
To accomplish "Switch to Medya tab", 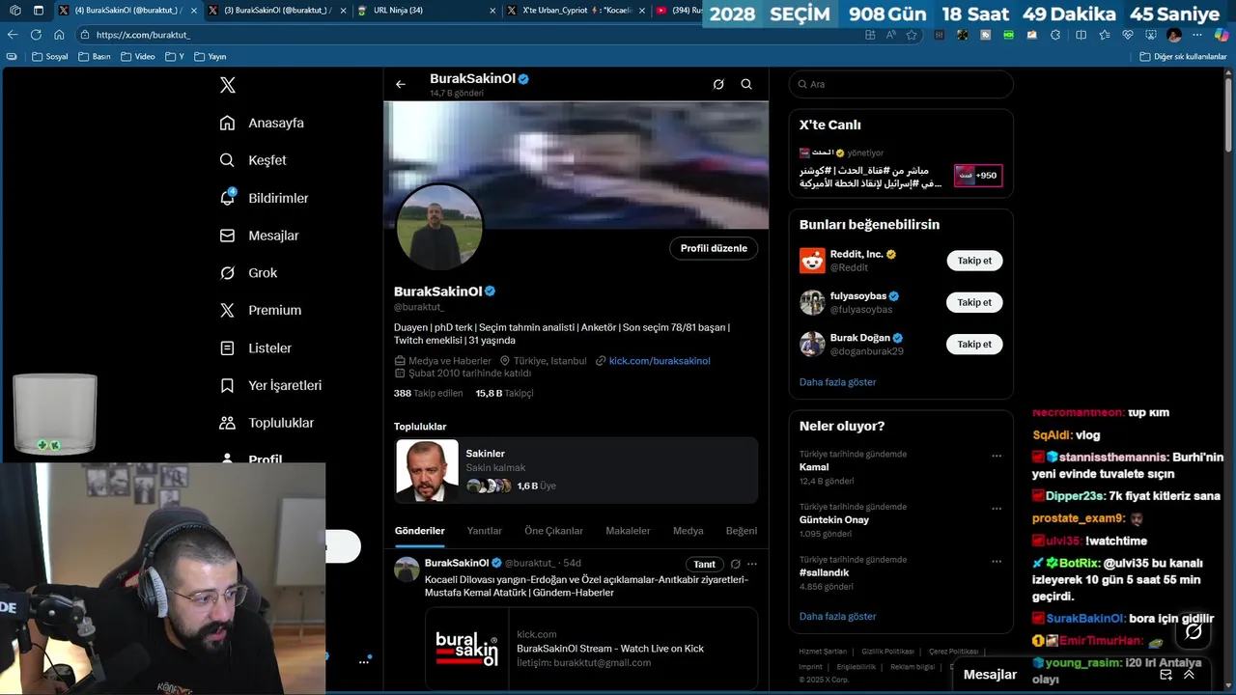I will tap(688, 531).
